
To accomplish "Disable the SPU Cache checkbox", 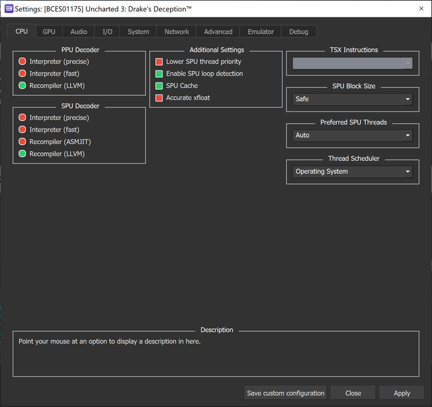I will coord(177,86).
